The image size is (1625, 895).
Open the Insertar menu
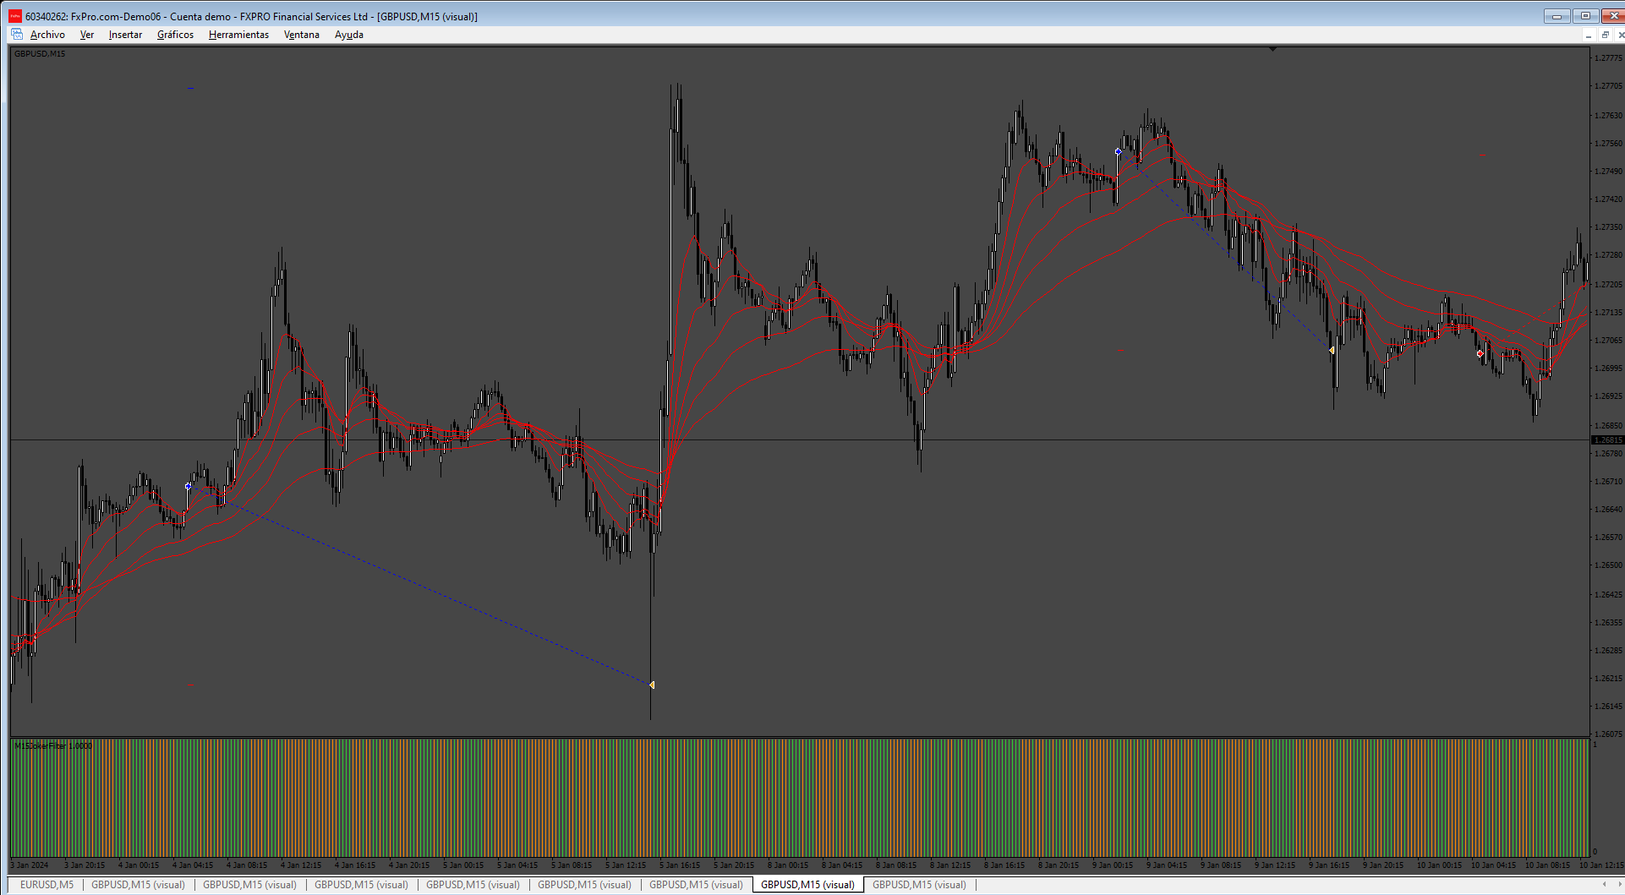125,35
